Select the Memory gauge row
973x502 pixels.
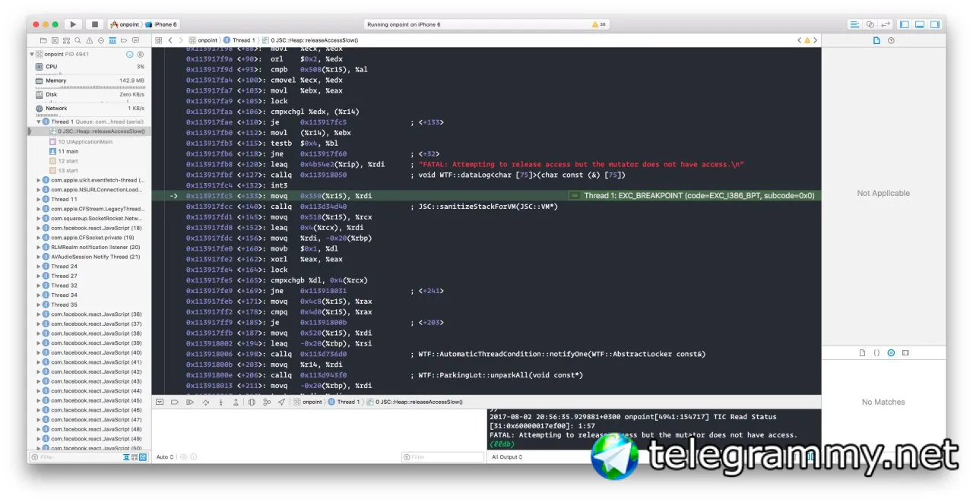(90, 81)
